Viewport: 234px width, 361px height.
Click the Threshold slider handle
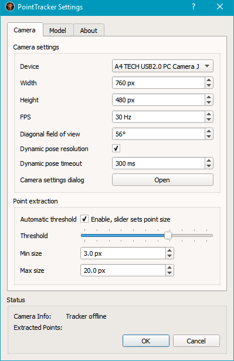tap(168, 236)
